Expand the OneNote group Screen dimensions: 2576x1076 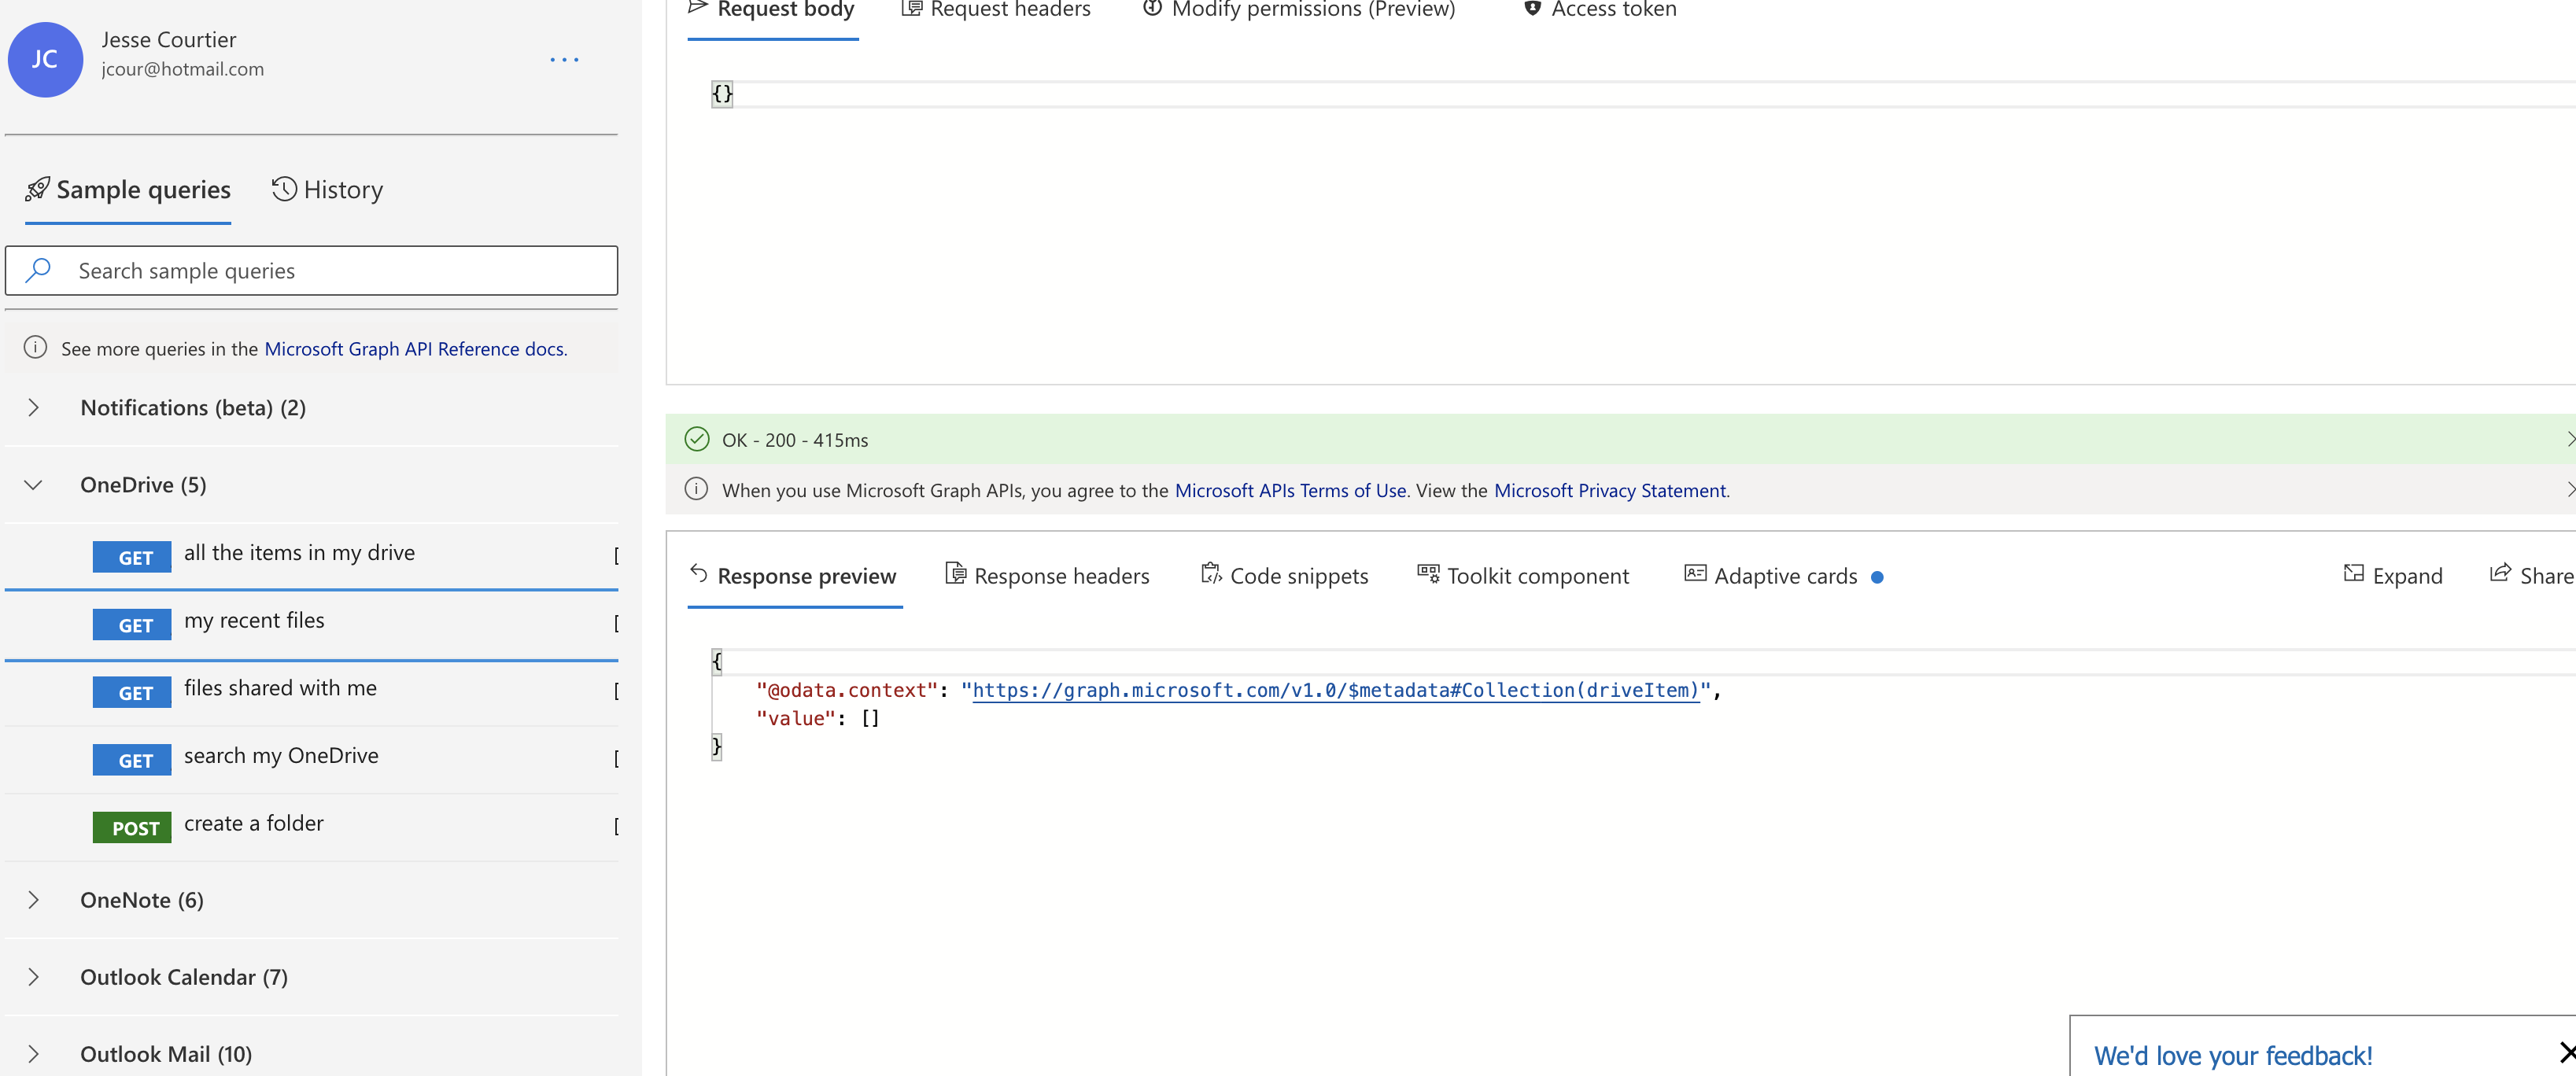(34, 900)
